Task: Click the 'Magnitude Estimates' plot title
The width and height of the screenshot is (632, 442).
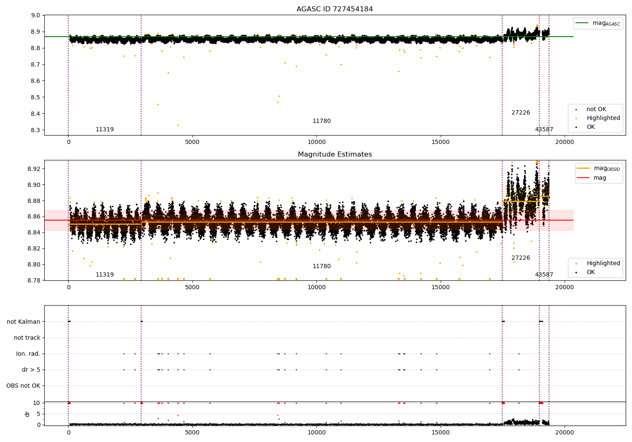Action: [335, 154]
